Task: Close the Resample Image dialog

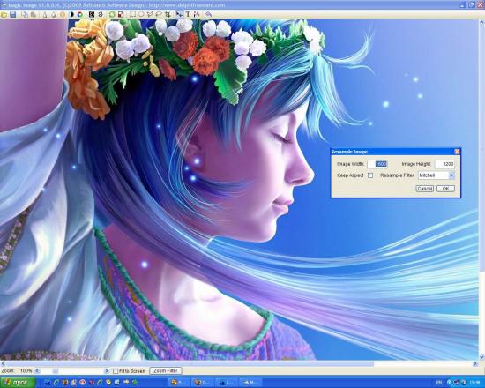Action: pyautogui.click(x=457, y=152)
